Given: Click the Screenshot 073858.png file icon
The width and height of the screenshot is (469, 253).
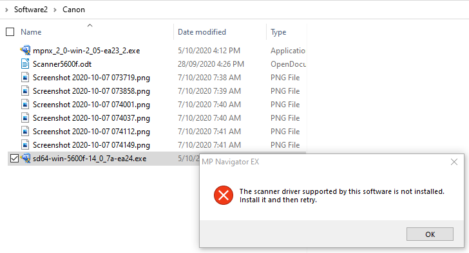Looking at the screenshot, I should tap(25, 91).
